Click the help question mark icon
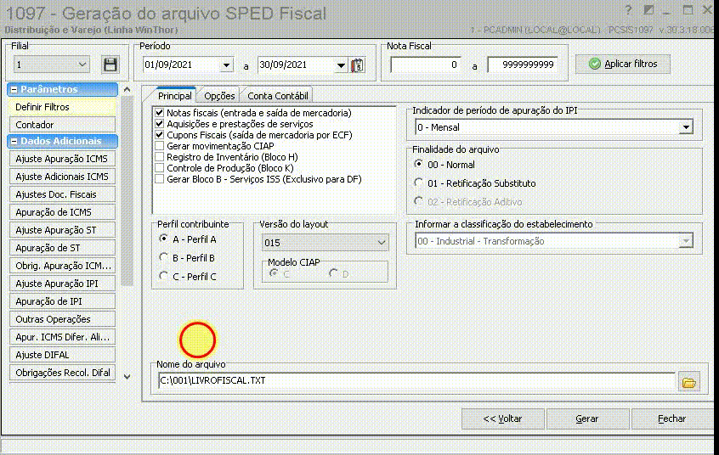719x455 pixels. [x=628, y=9]
